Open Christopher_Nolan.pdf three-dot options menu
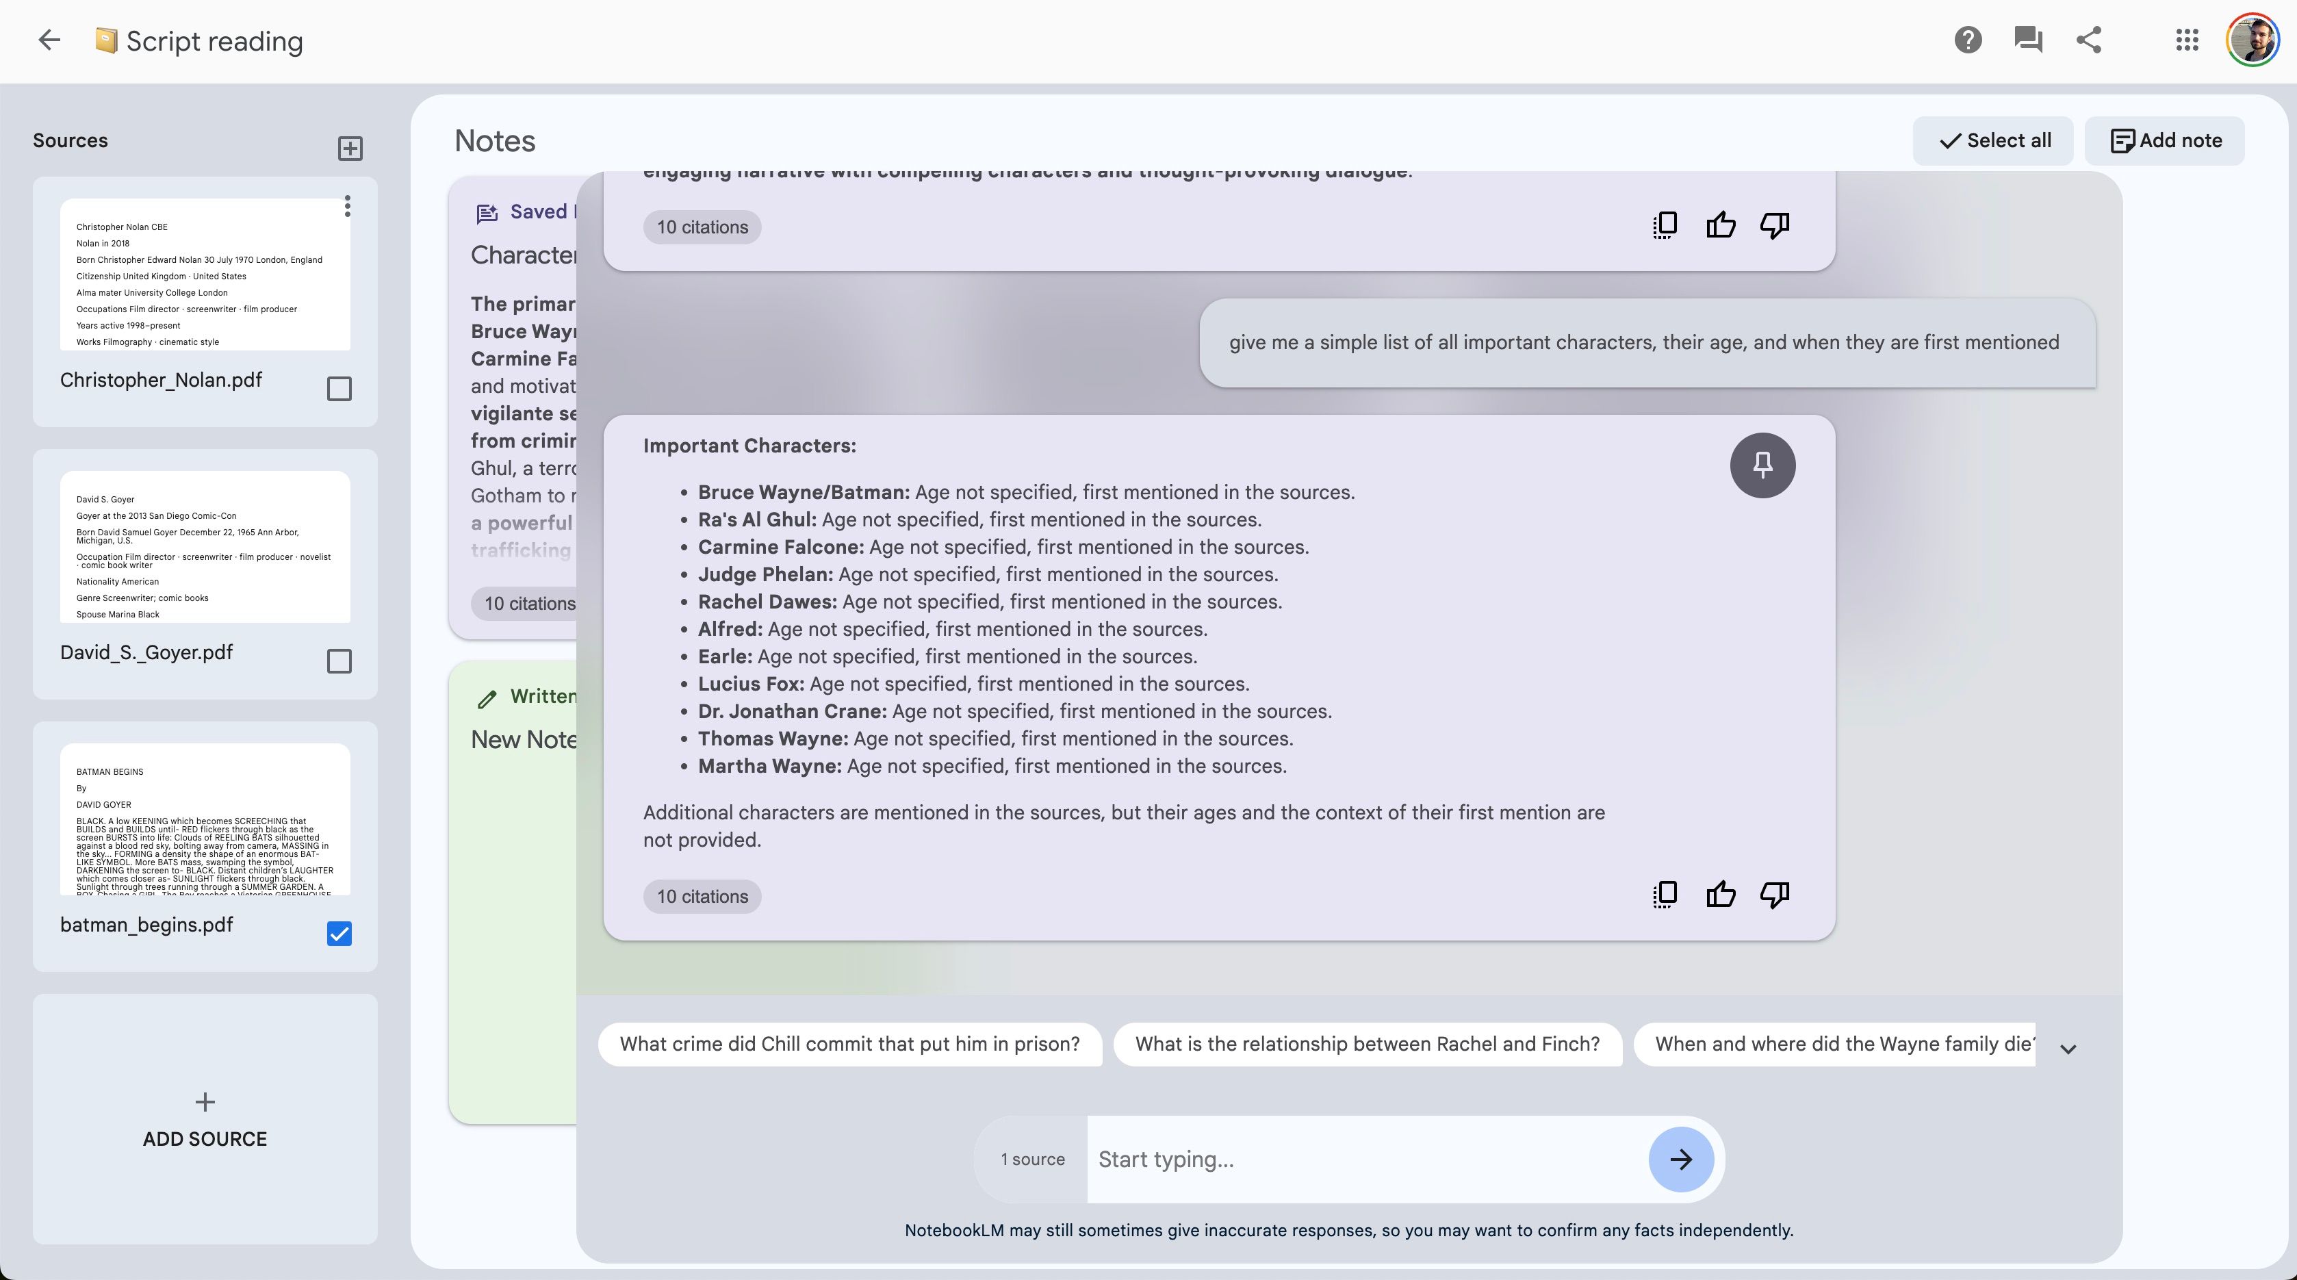Screen dimensions: 2297x1280 [x=348, y=206]
